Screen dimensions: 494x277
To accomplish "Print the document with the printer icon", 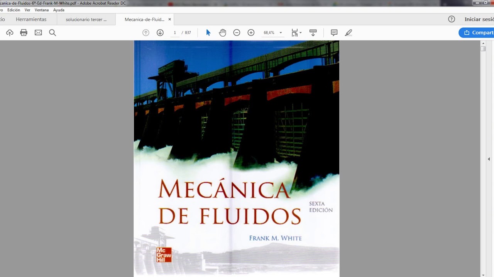I will tap(24, 33).
